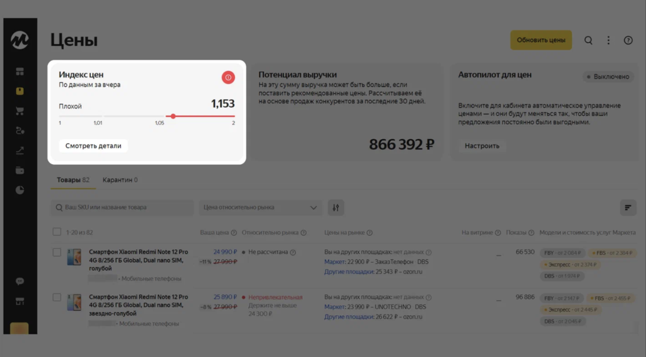Select the Товары tab
646x357 pixels.
point(73,180)
